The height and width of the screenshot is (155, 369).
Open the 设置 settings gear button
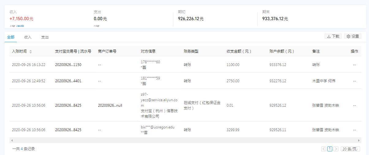(x=353, y=36)
